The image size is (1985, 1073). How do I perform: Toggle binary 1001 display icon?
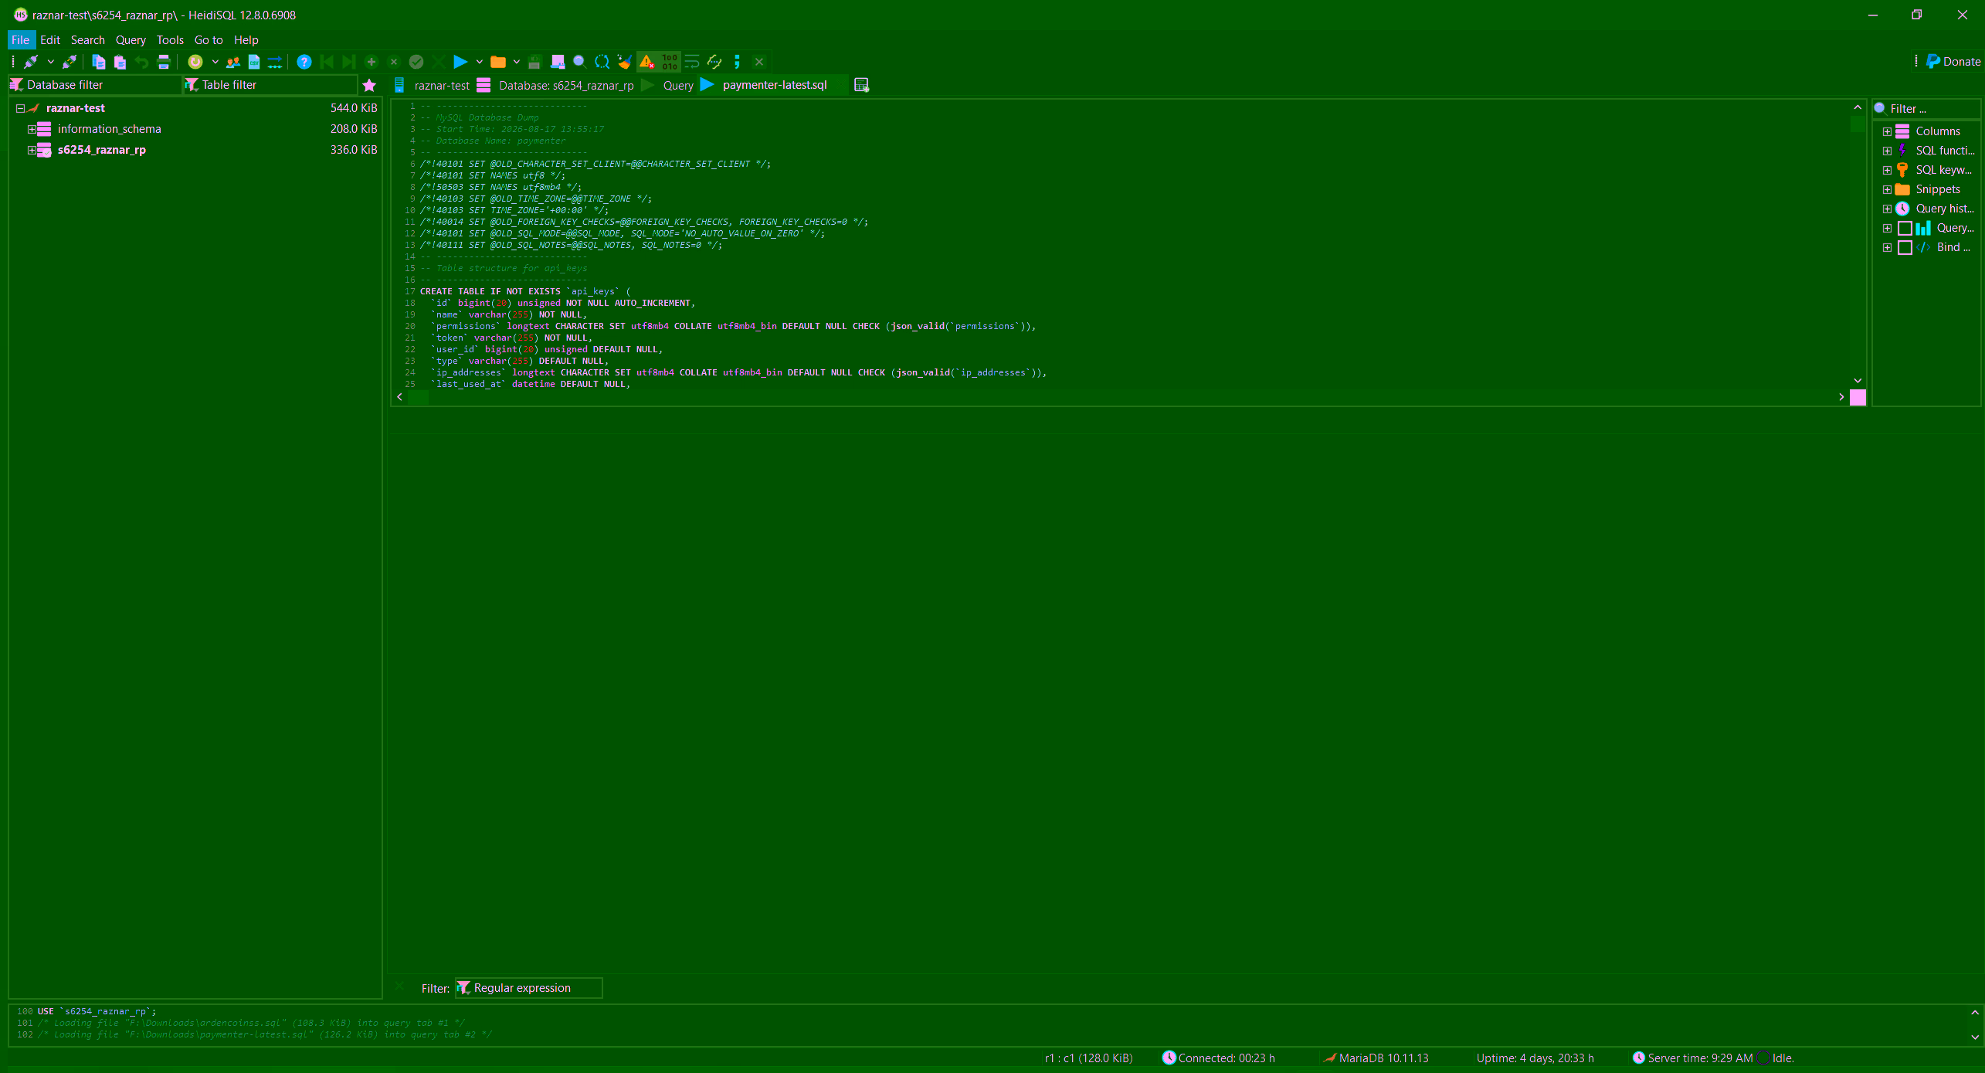670,62
